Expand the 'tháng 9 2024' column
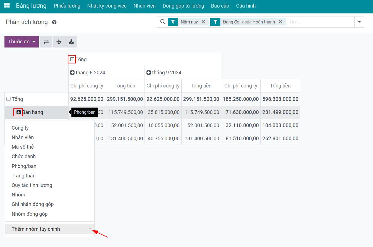The height and width of the screenshot is (247, 373). (149, 73)
